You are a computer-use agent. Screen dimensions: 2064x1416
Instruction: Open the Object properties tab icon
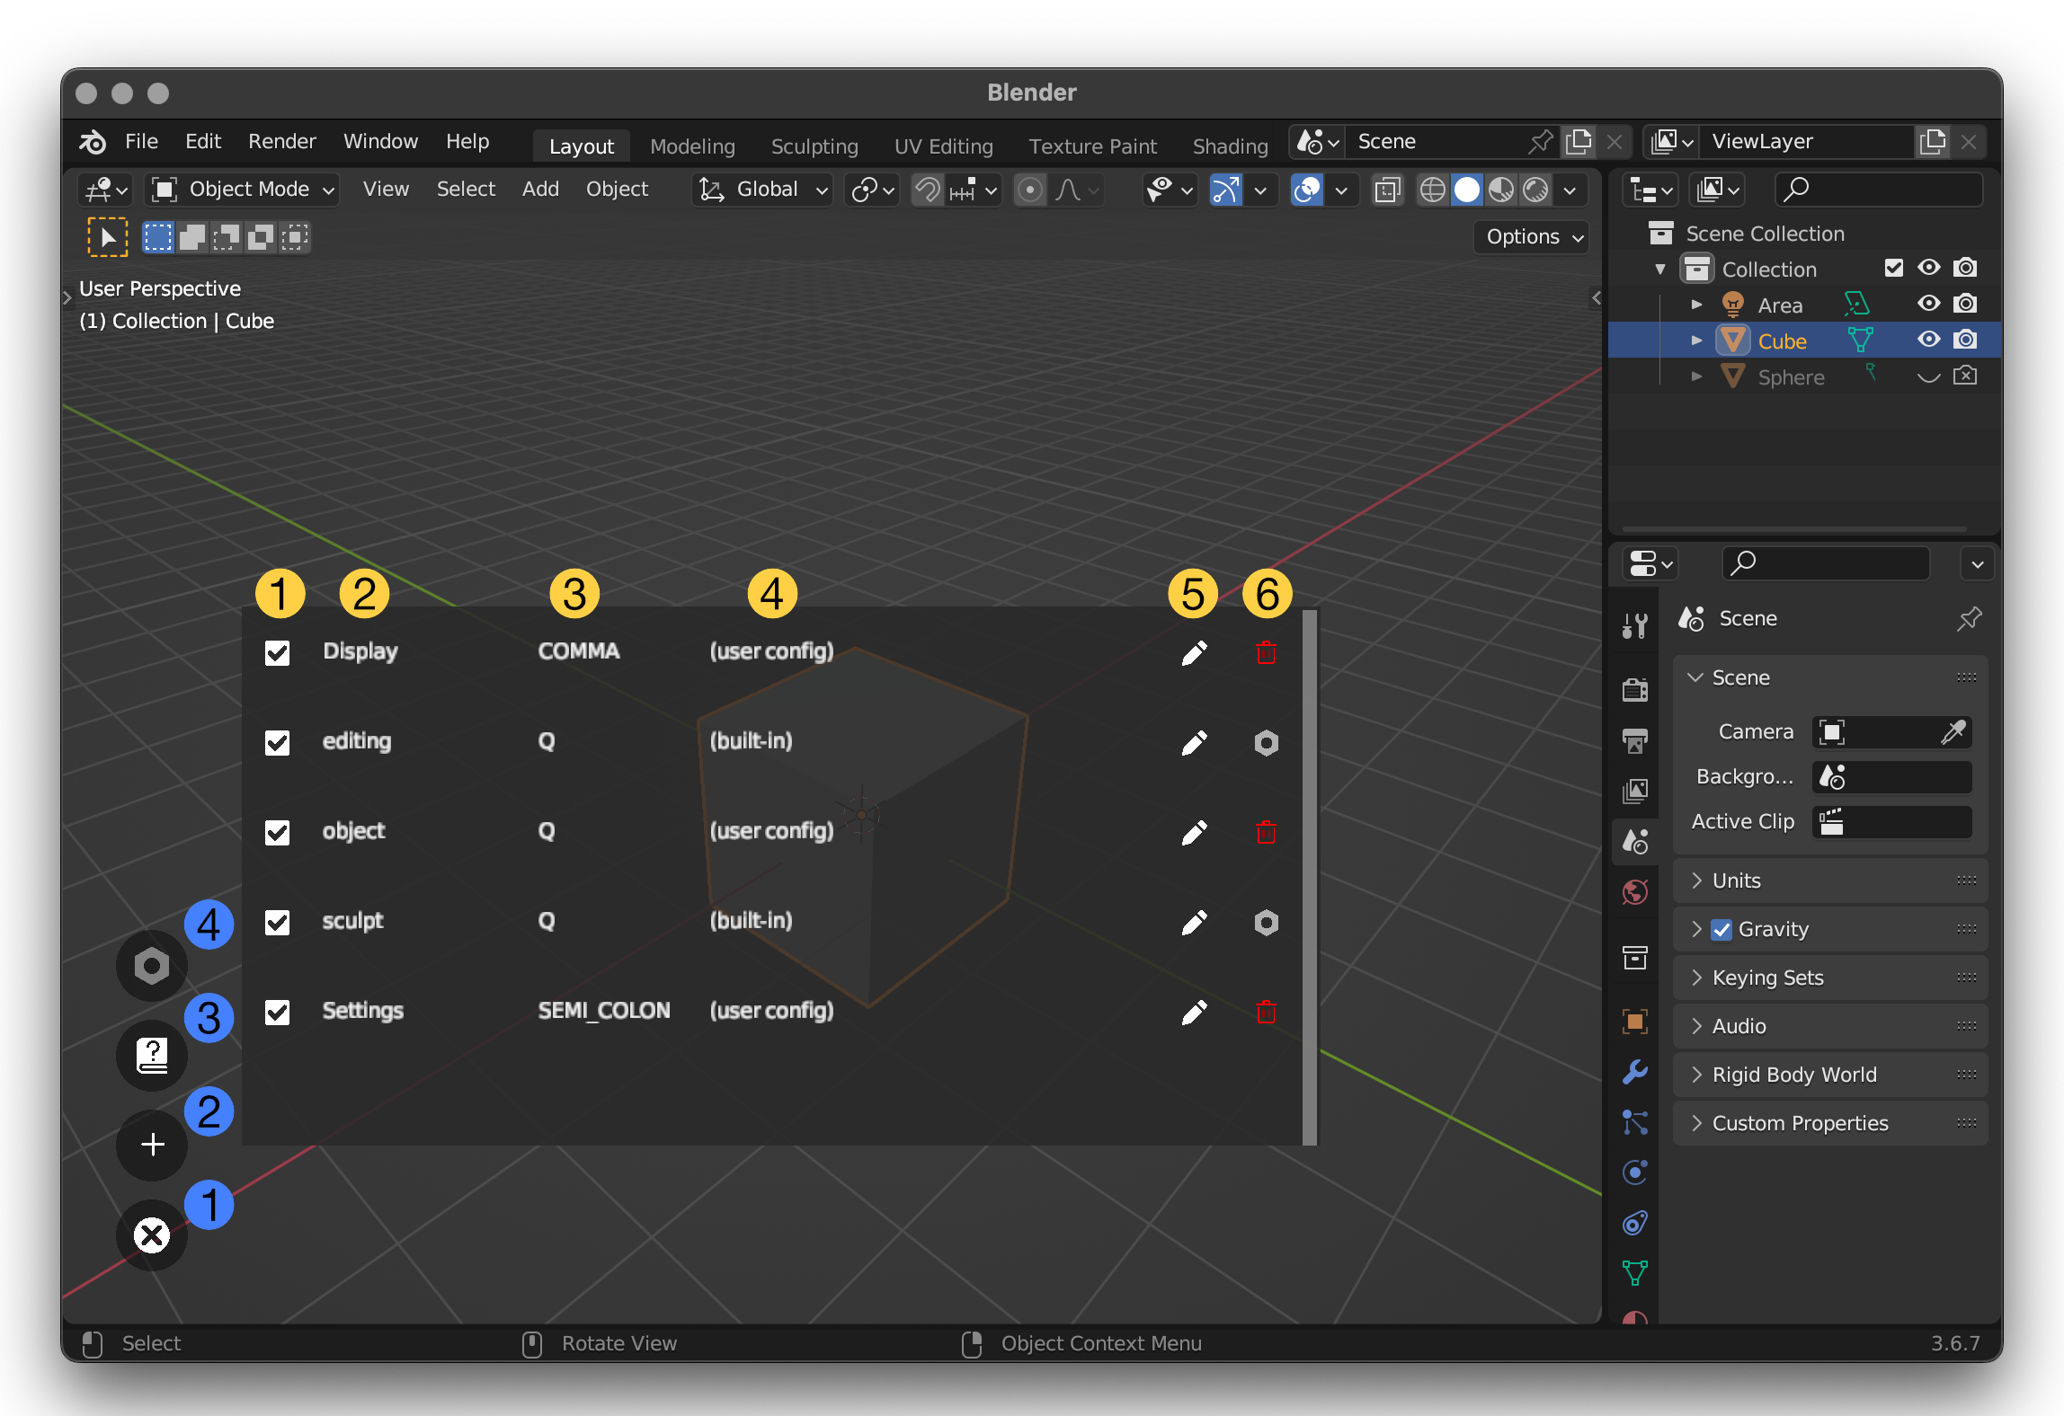[1635, 1021]
